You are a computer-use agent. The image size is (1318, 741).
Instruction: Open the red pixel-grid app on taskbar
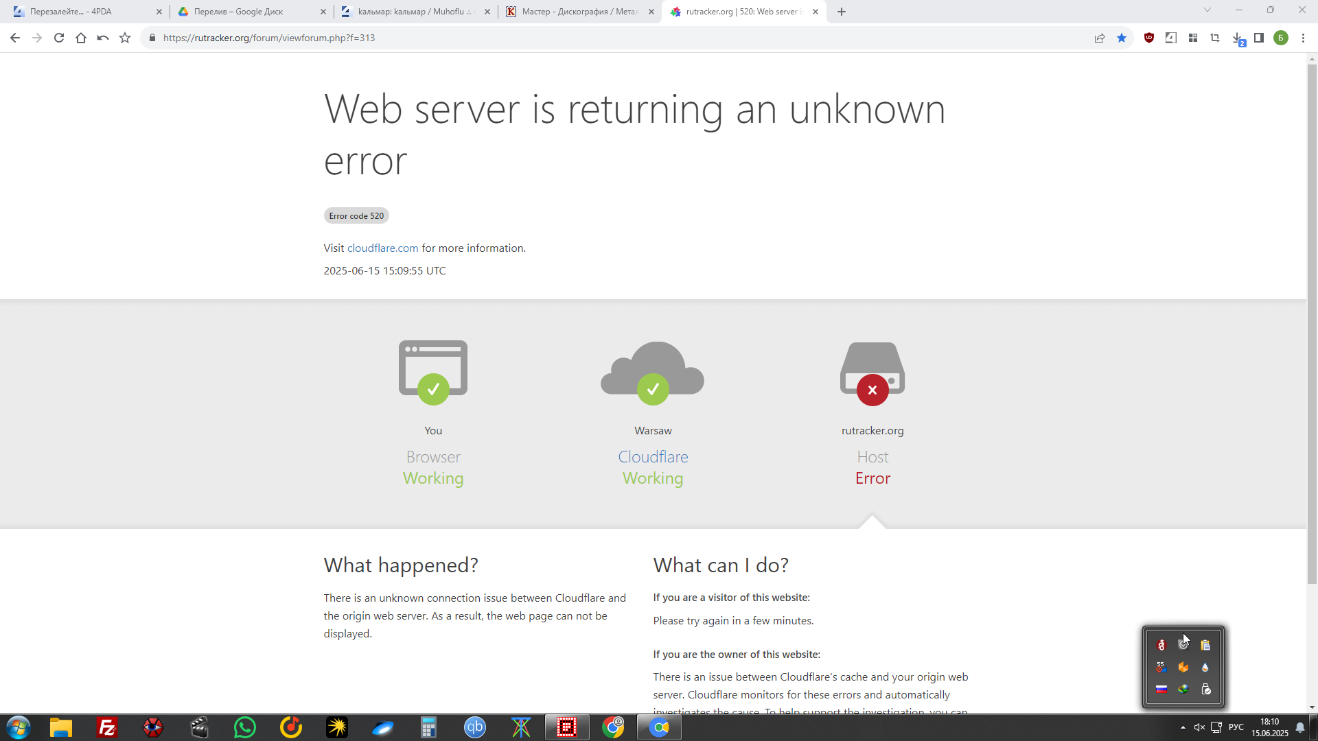coord(567,727)
